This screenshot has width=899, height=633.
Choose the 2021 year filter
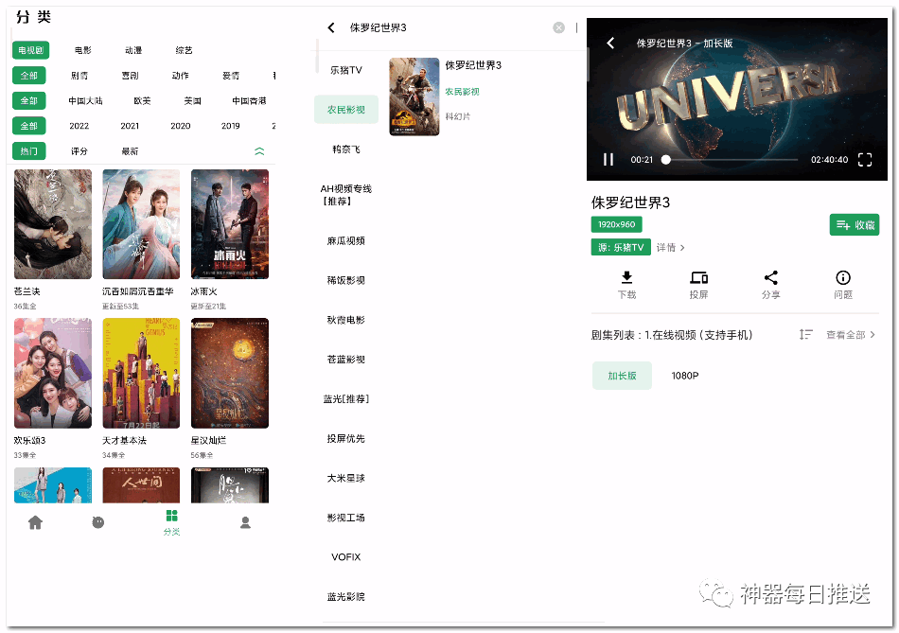point(130,126)
